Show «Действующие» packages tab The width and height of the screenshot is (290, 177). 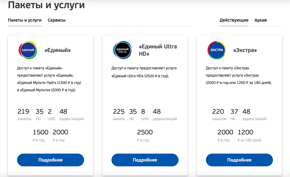pyautogui.click(x=234, y=20)
